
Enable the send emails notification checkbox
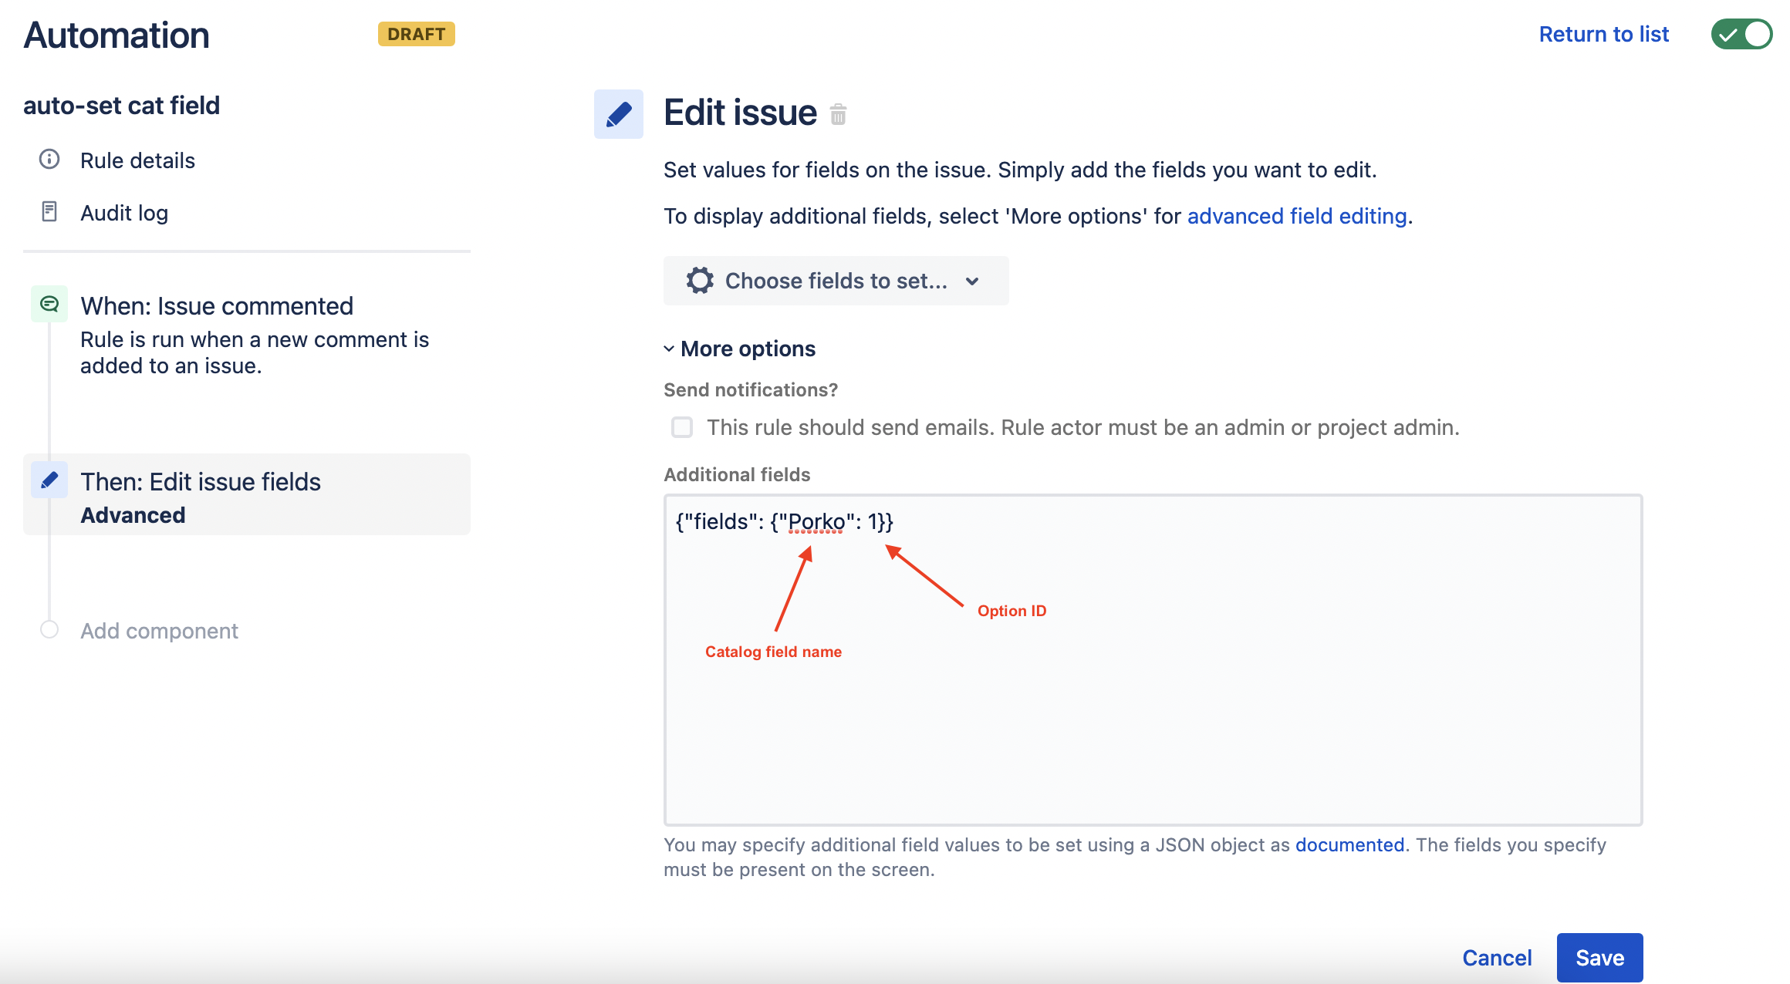[682, 427]
